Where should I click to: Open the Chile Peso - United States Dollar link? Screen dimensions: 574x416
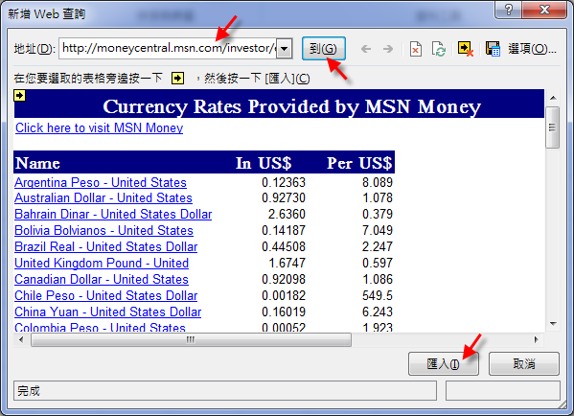106,295
